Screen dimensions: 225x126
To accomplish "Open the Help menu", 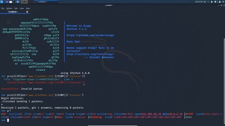I will [x=28, y=8].
